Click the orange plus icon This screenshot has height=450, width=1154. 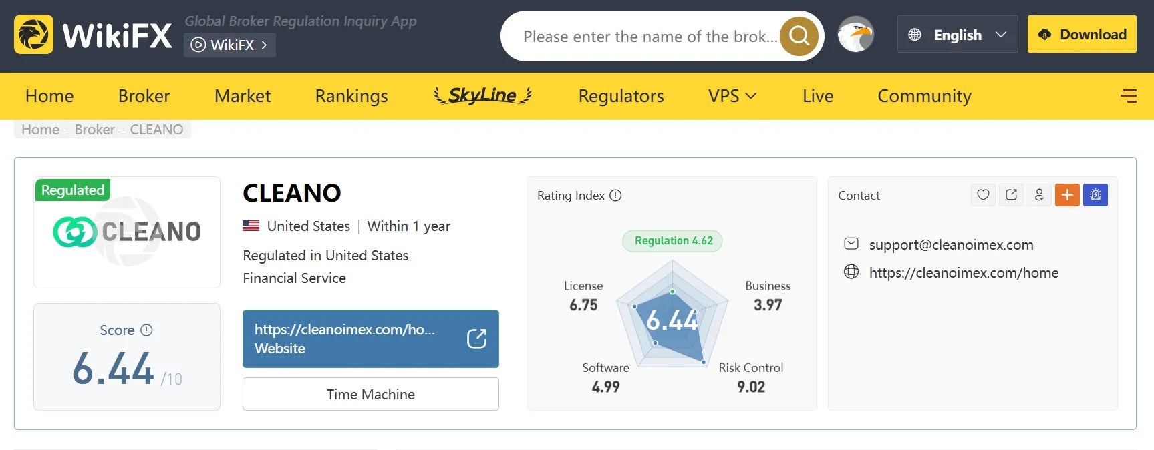pyautogui.click(x=1067, y=195)
